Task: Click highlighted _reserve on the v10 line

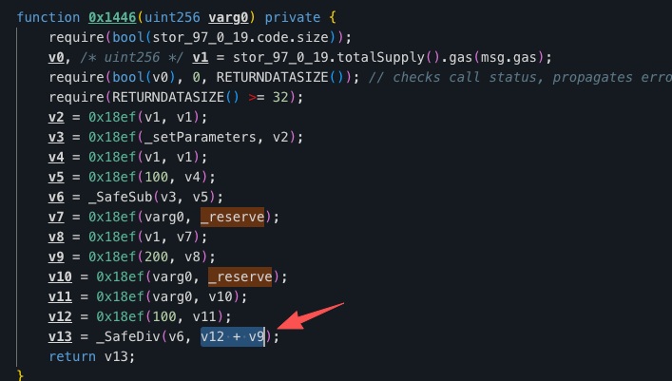Action: pos(240,276)
